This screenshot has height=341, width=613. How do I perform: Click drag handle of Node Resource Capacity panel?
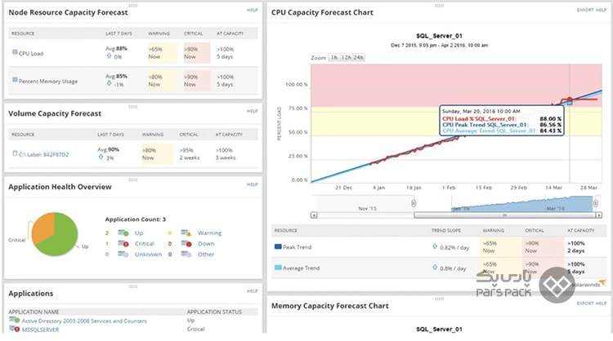[x=133, y=6]
